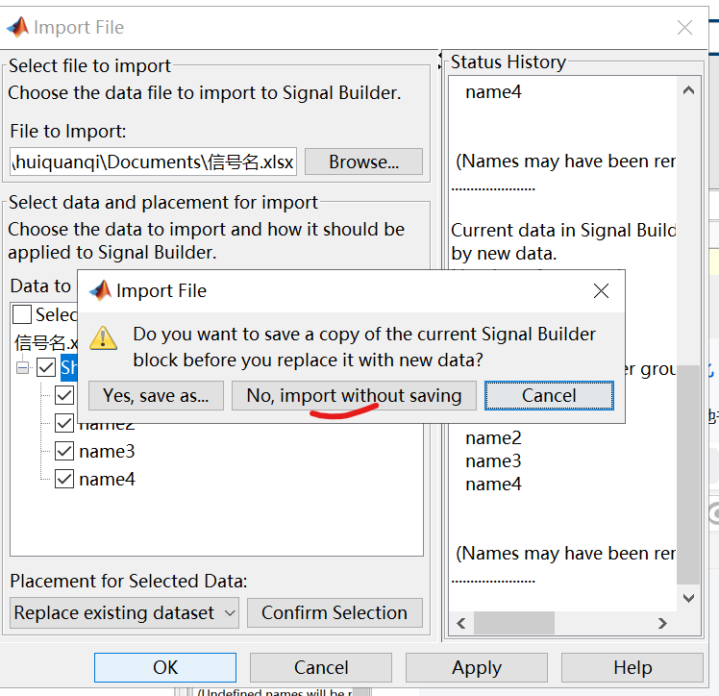Image resolution: width=719 pixels, height=696 pixels.
Task: Click name4 at top of Status History
Action: pyautogui.click(x=493, y=92)
